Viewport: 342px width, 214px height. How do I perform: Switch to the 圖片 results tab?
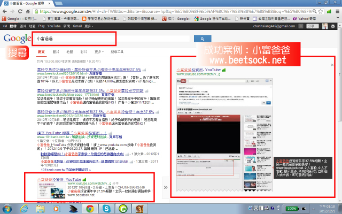tap(56, 52)
